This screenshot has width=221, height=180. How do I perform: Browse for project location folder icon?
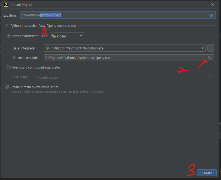pos(211,15)
